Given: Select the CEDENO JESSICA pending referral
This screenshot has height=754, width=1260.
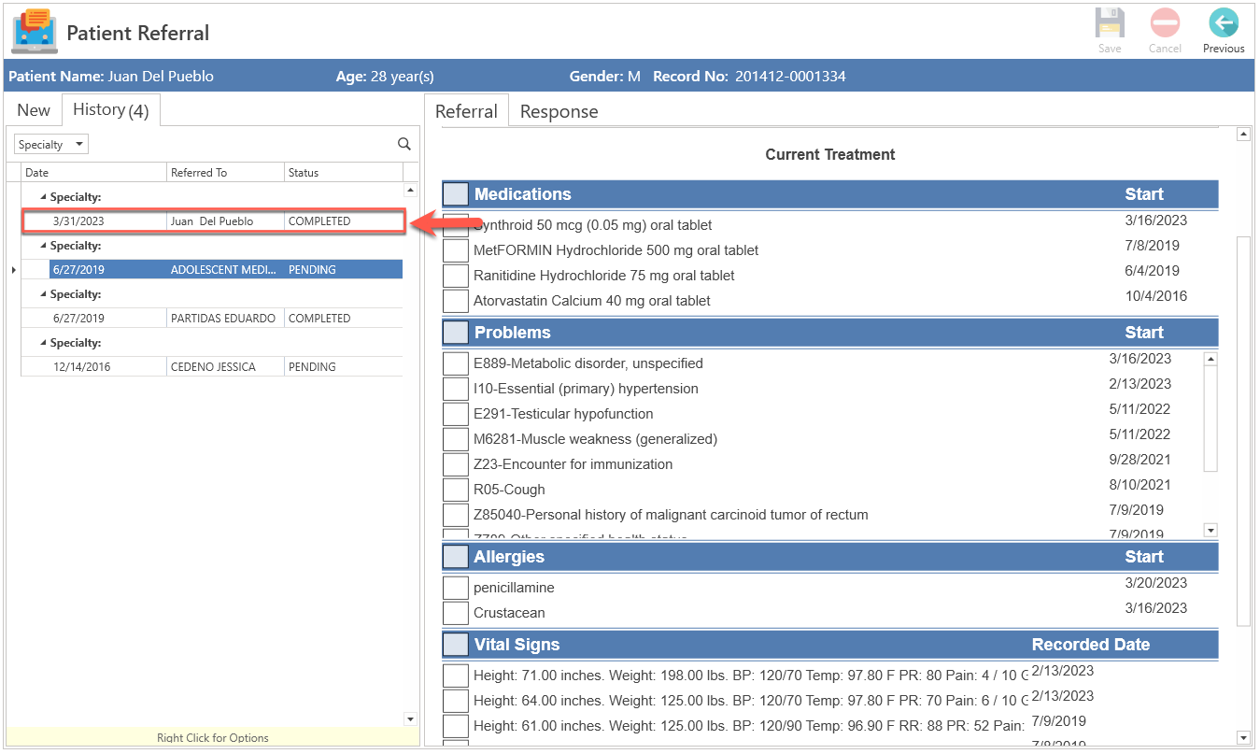Looking at the screenshot, I should click(x=212, y=367).
